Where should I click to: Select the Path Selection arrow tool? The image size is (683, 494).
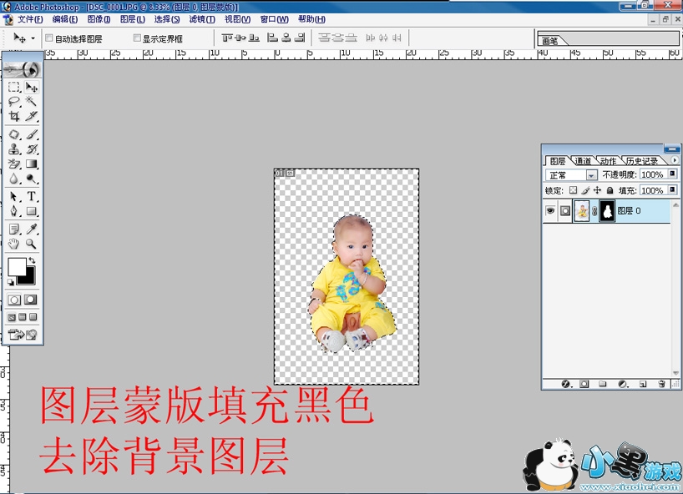(14, 197)
